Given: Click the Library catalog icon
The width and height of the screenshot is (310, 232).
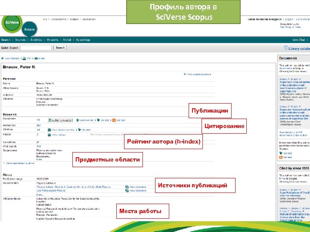Looking at the screenshot, I should 286,48.
